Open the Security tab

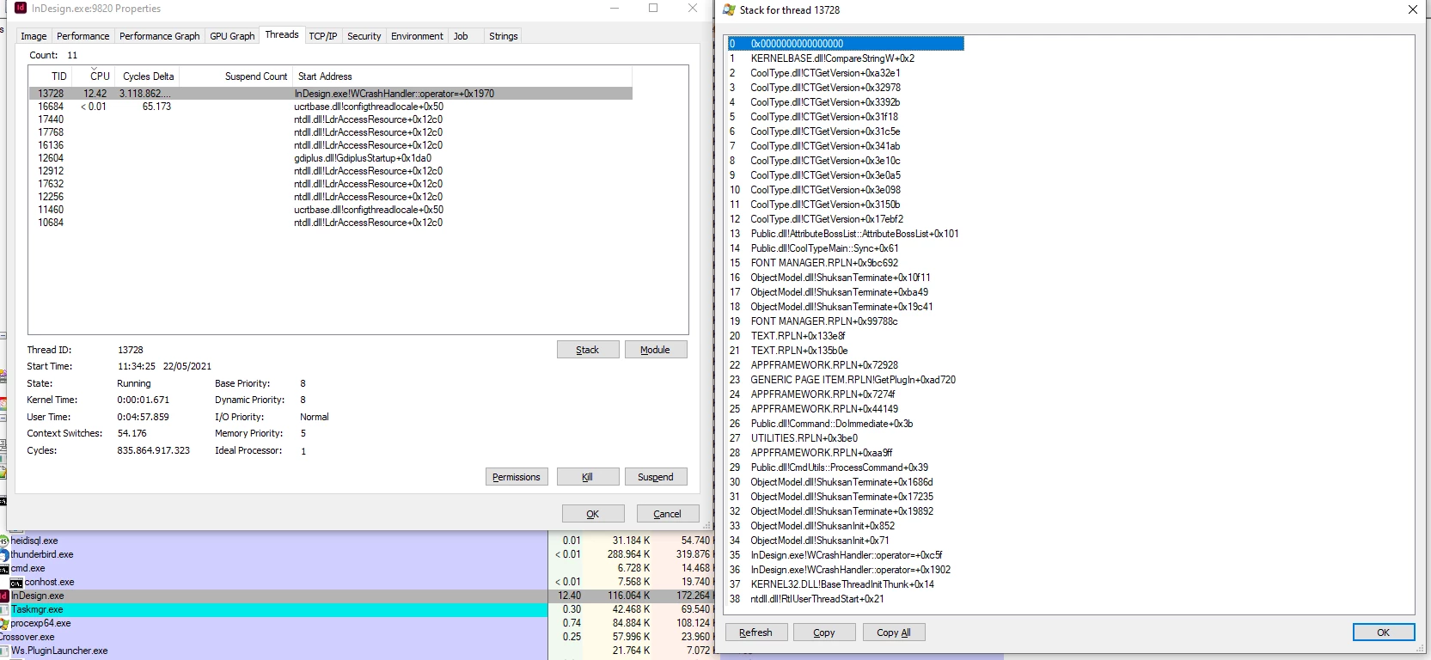364,36
